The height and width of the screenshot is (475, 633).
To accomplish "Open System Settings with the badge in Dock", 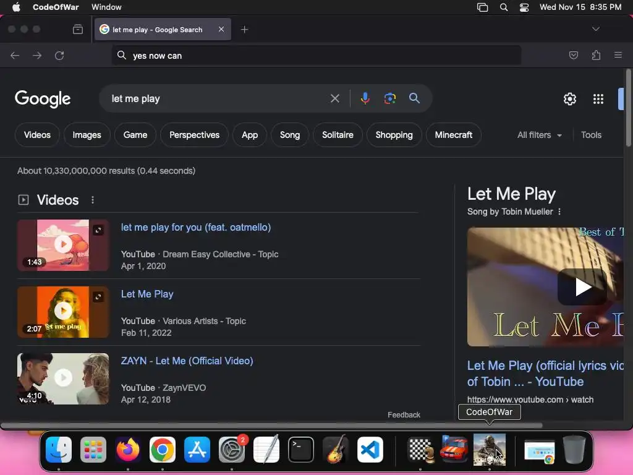I will pyautogui.click(x=232, y=450).
